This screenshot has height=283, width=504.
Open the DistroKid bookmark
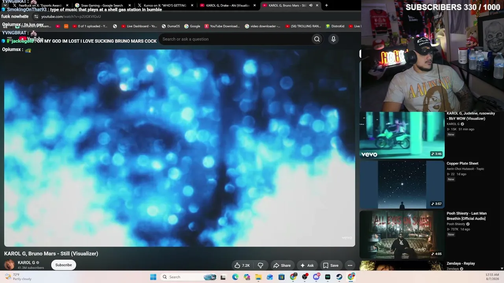(335, 26)
